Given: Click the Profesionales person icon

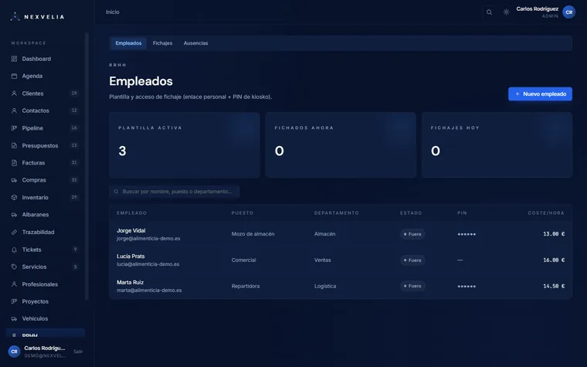Looking at the screenshot, I should (x=14, y=284).
